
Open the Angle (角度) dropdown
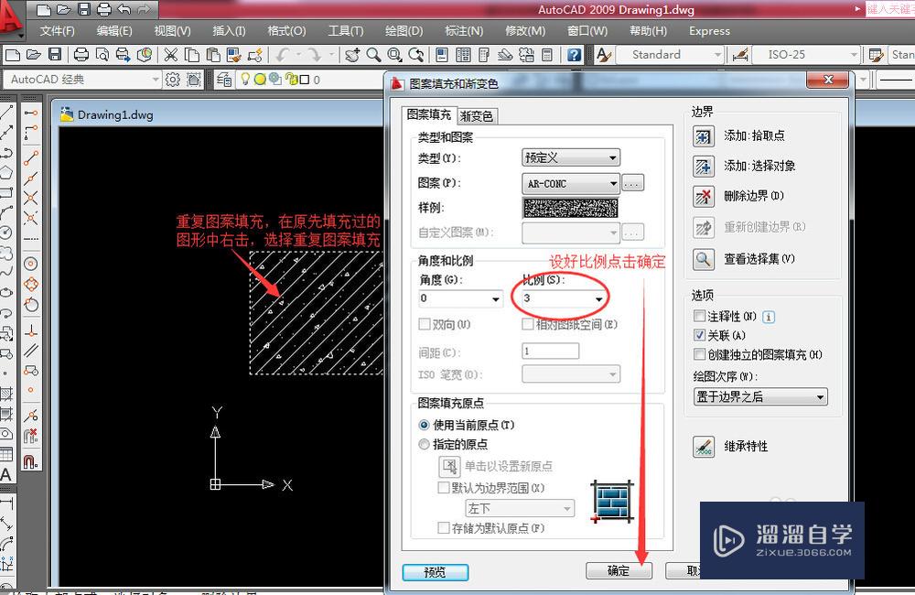tap(460, 298)
